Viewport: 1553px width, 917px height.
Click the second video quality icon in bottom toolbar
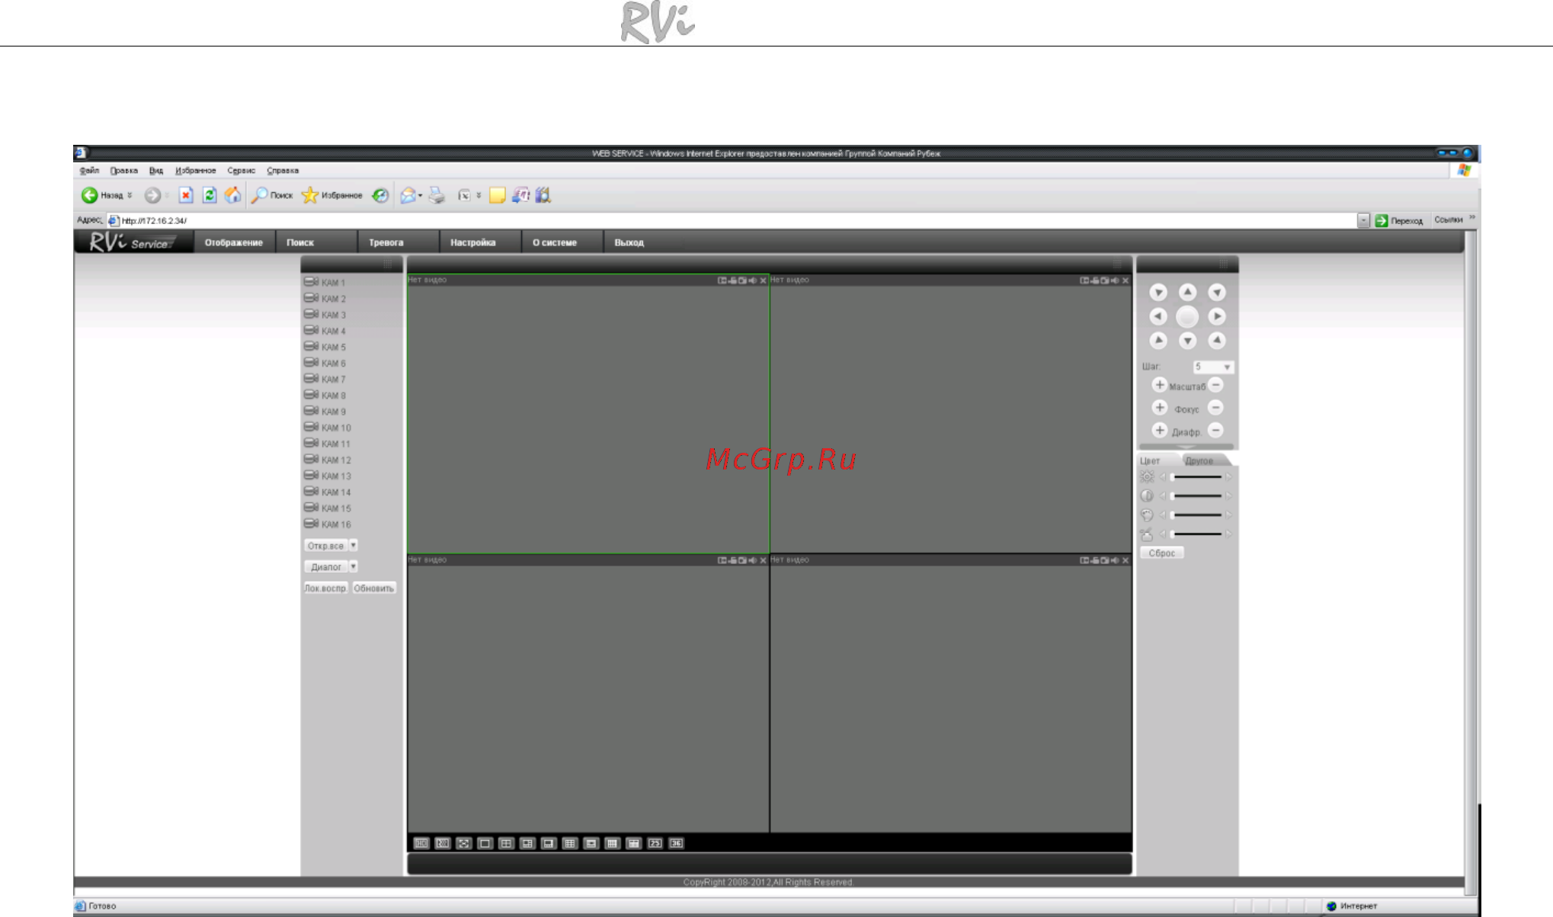point(443,843)
